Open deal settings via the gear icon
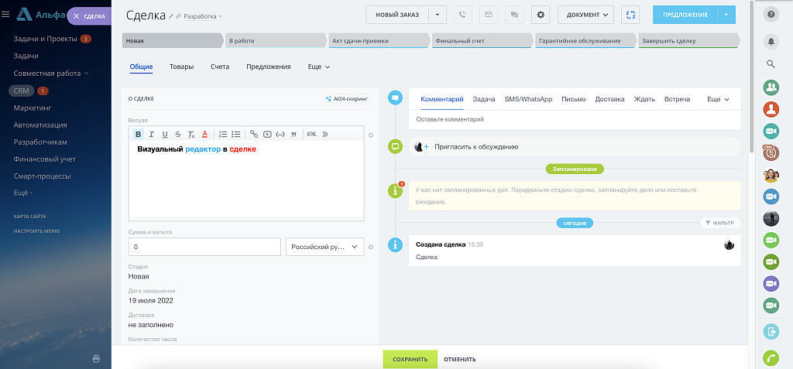 pos(541,14)
